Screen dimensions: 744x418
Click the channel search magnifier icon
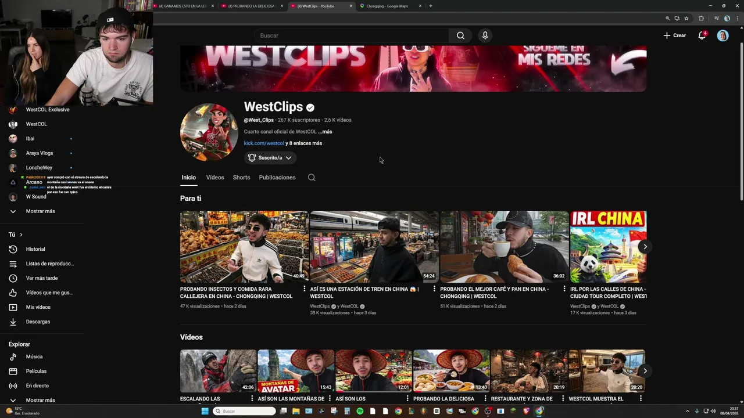point(312,178)
